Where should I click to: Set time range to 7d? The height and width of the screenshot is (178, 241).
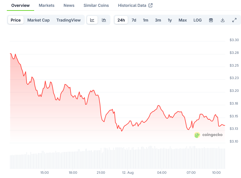pos(134,20)
